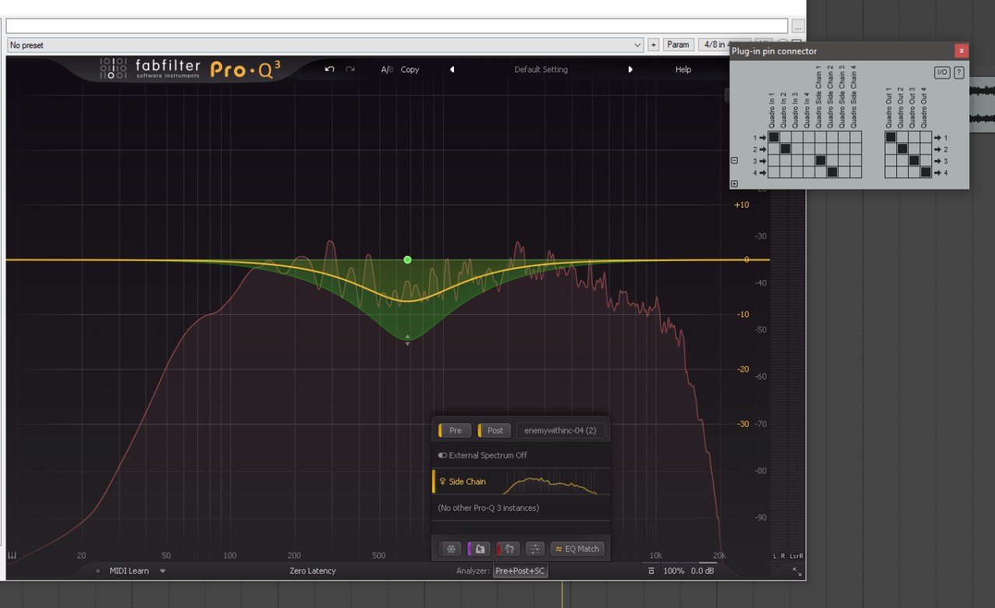
Task: Toggle pin Quadro In 3 on channel 3
Action: pyautogui.click(x=797, y=160)
